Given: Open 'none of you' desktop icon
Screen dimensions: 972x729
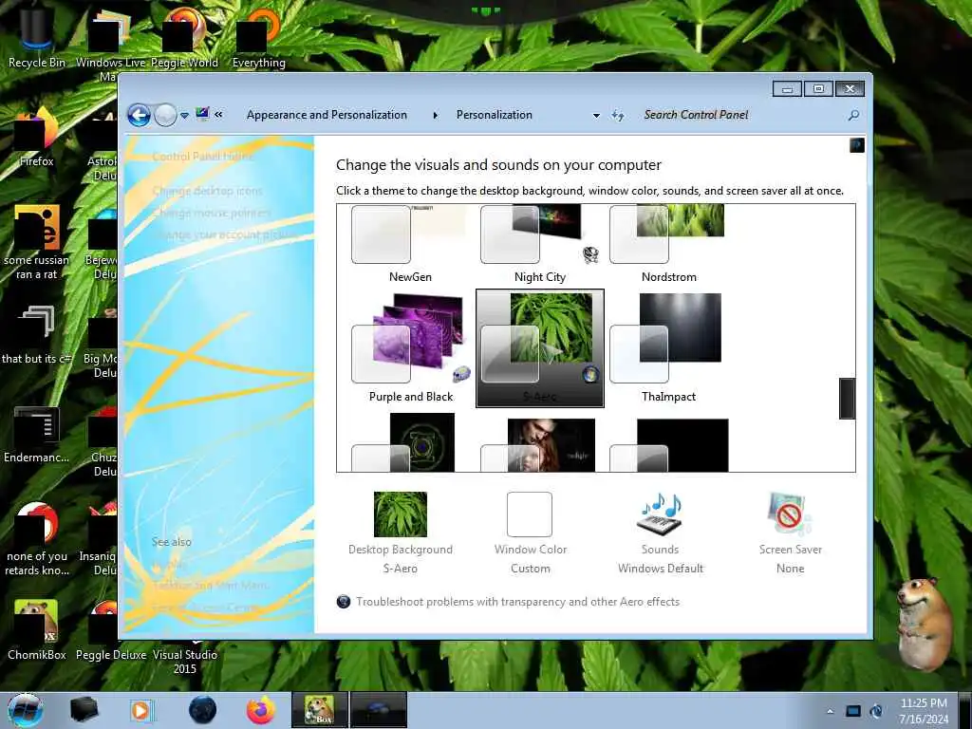Looking at the screenshot, I should 37,539.
